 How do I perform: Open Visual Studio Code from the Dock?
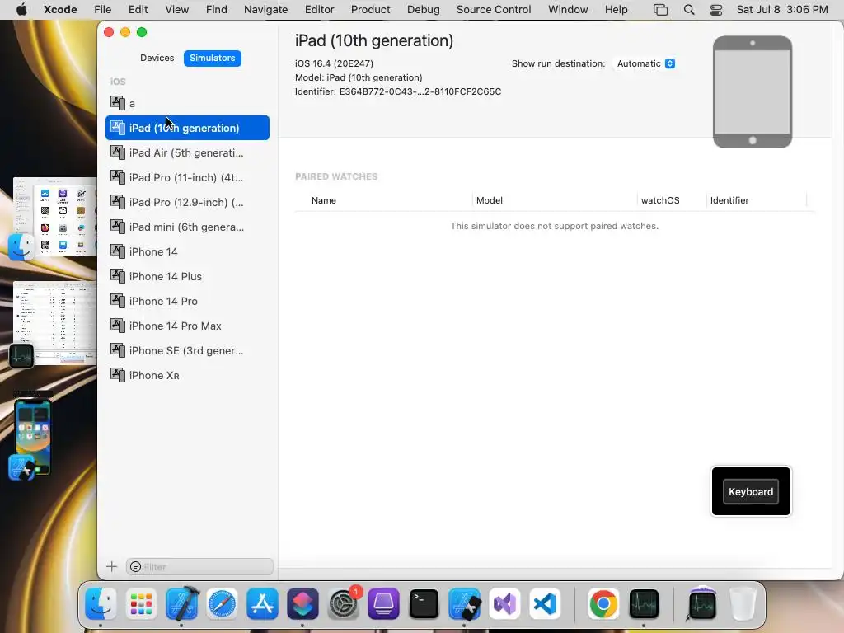[545, 603]
